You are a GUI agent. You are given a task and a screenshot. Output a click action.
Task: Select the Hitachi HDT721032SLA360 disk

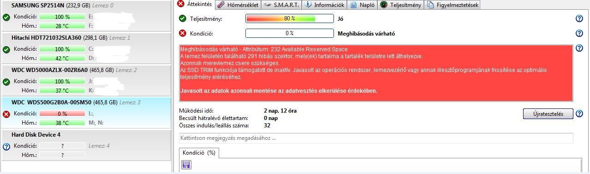(86, 48)
